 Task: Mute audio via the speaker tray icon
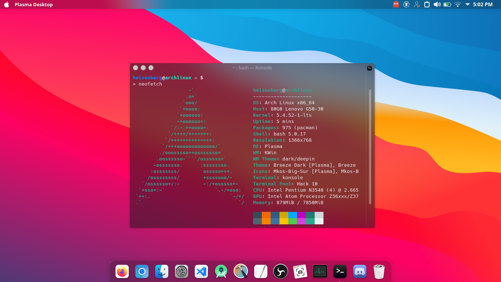click(437, 4)
